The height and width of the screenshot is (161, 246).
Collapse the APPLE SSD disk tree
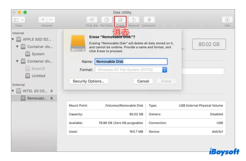[x=13, y=39]
